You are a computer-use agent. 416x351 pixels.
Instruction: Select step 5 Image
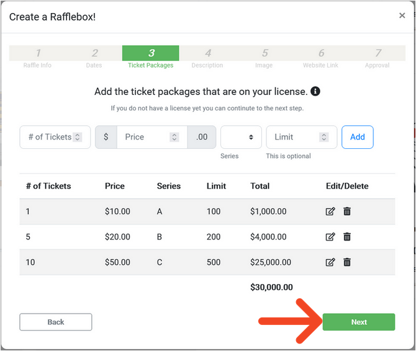pos(264,57)
